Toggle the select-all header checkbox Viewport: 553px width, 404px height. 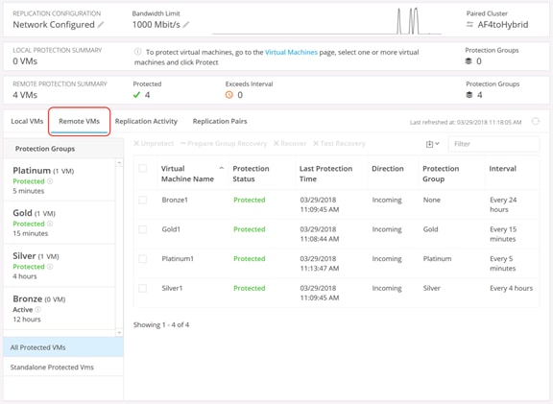point(142,168)
